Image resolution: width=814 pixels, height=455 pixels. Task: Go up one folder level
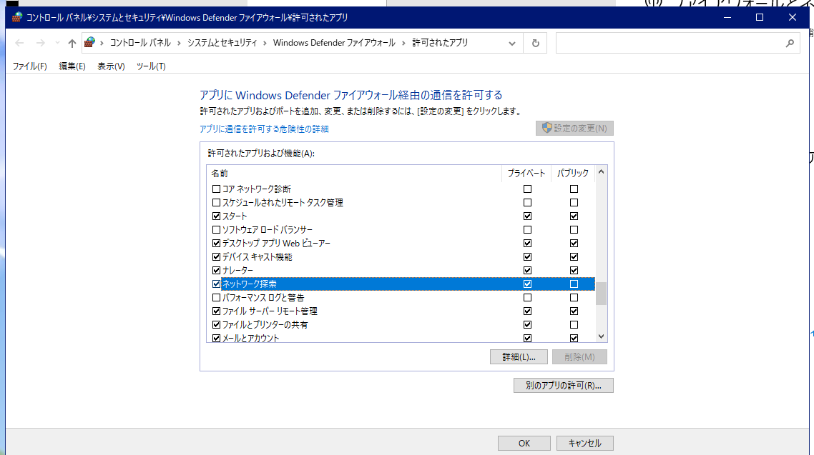(x=72, y=43)
